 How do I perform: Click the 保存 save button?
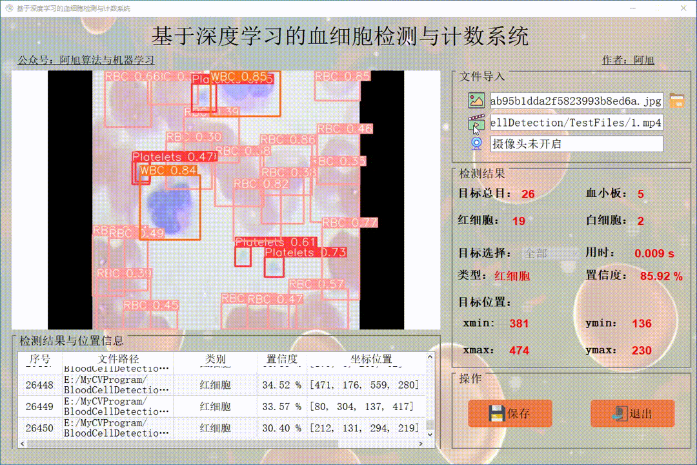(x=510, y=413)
